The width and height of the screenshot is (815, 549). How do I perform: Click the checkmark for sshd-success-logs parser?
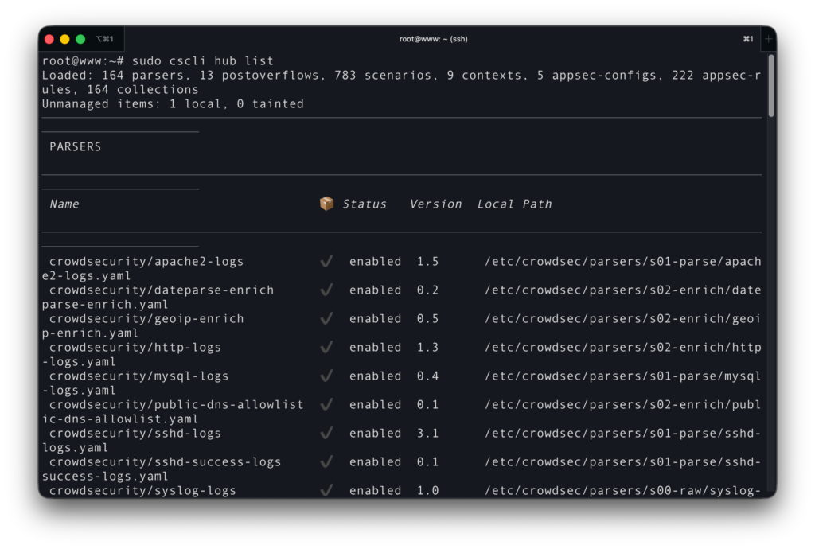326,461
